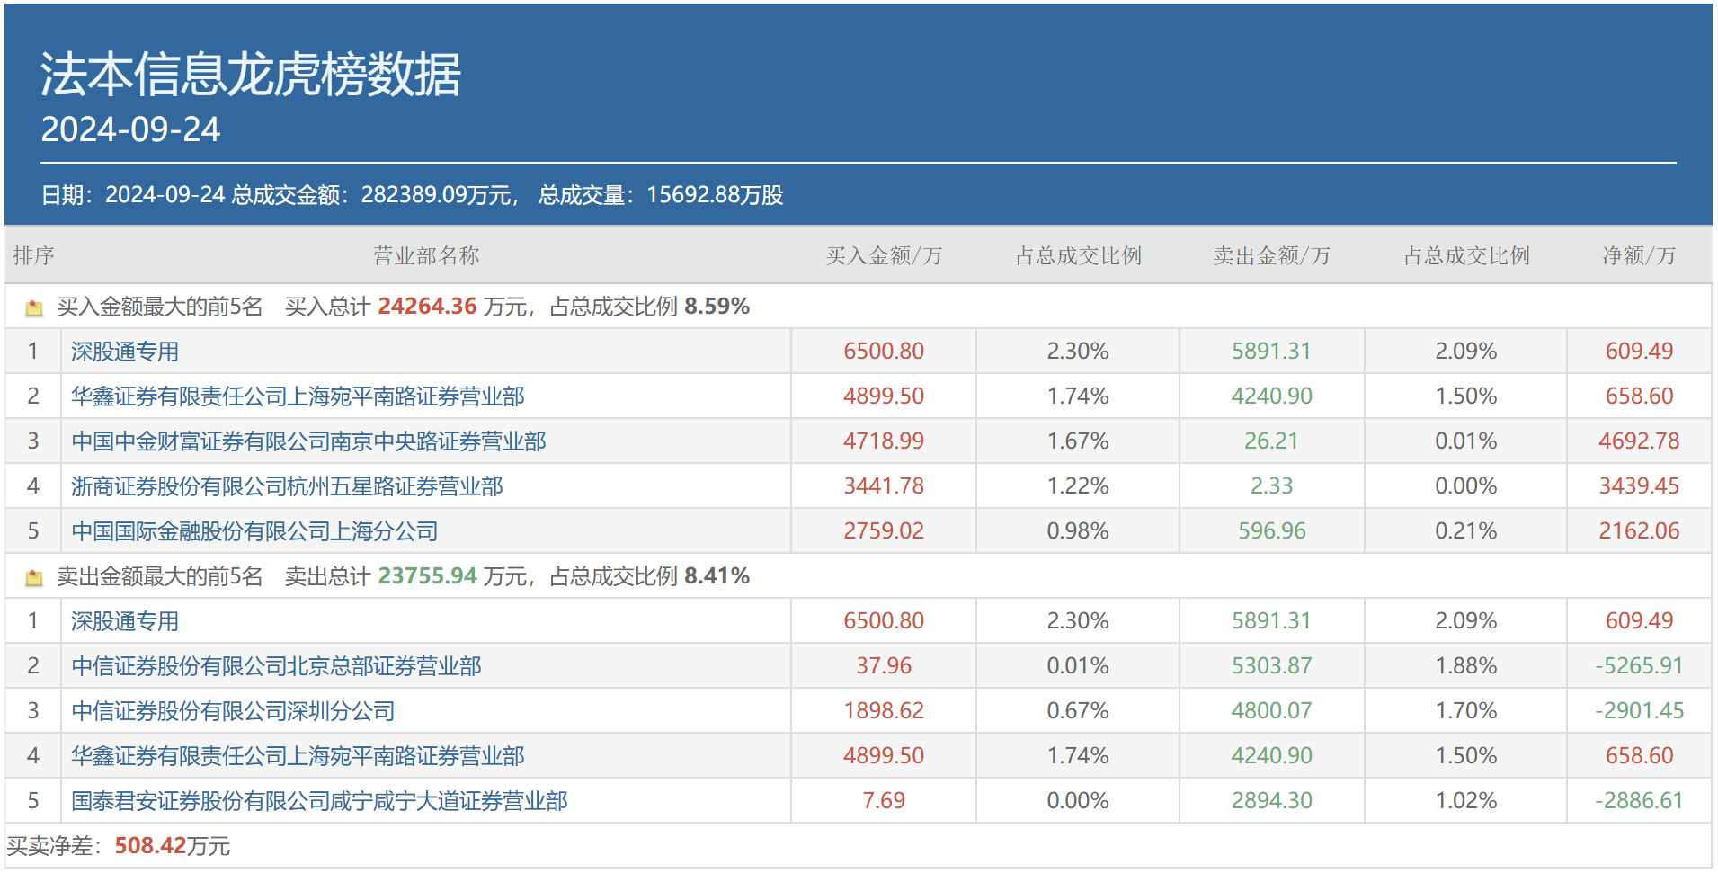This screenshot has width=1718, height=873.
Task: Click the icon beside 买入金额最大的前5名
Action: click(34, 308)
